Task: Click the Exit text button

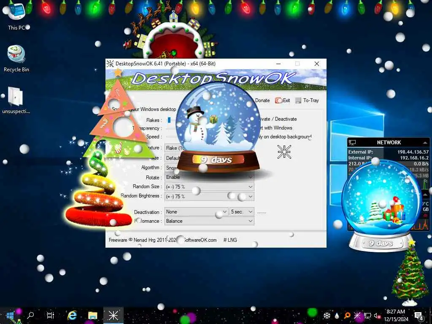Action: [286, 100]
